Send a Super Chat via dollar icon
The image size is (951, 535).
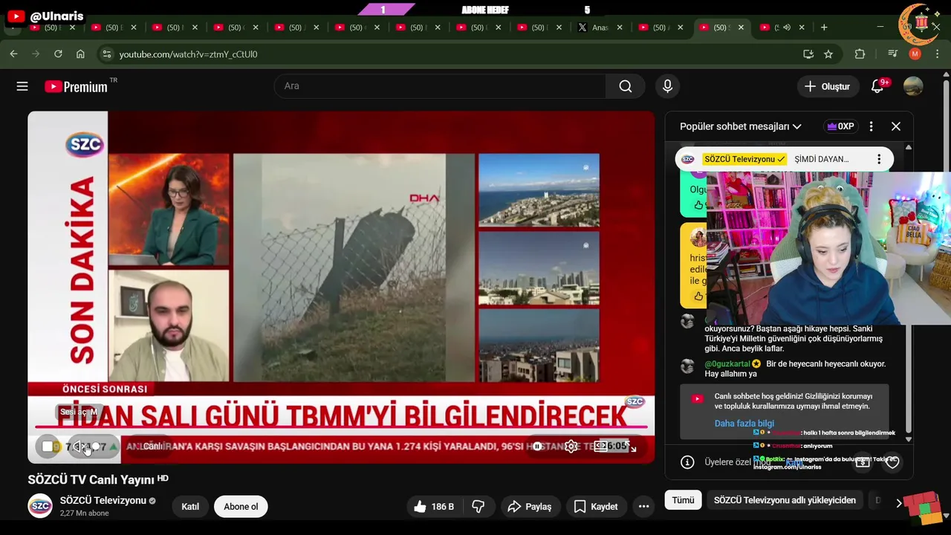coord(862,462)
